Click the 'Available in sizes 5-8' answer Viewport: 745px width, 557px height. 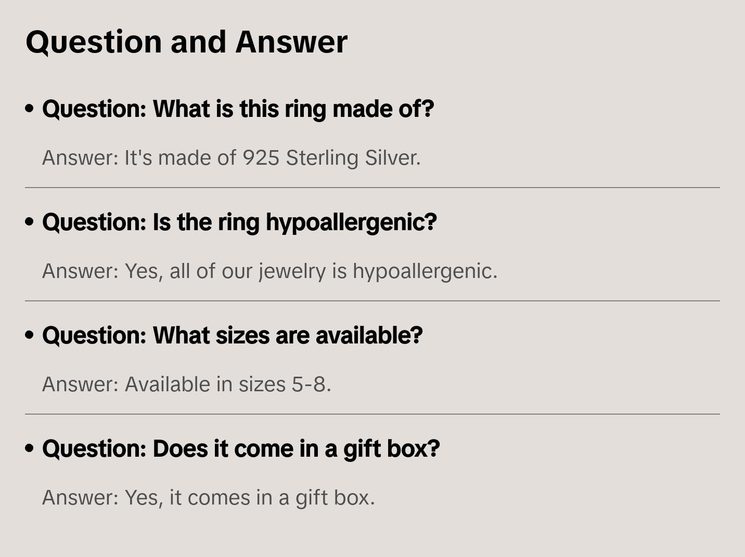[186, 384]
